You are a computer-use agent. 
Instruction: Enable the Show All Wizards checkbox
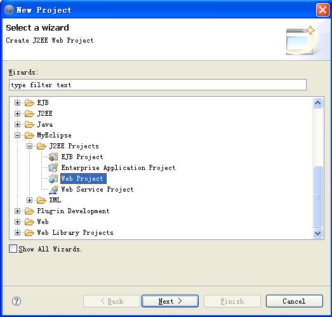[13, 249]
